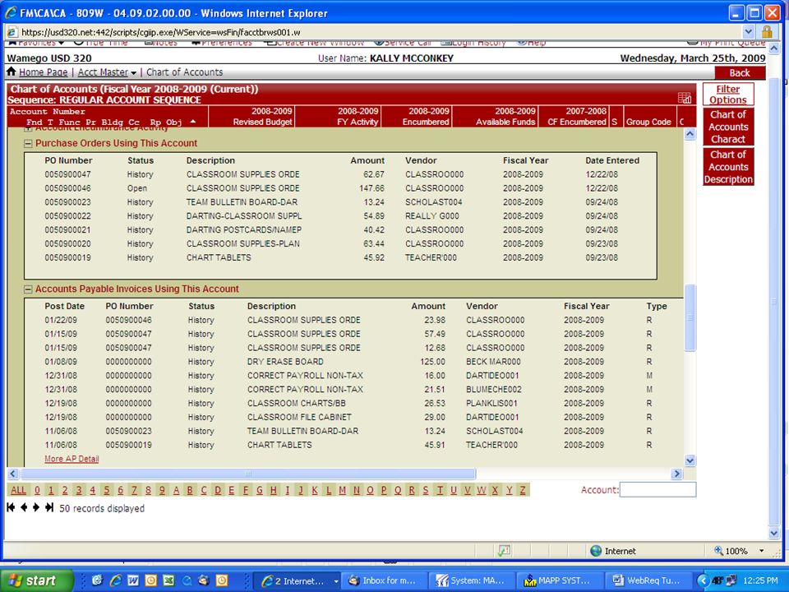
Task: Toggle the Account Number sort arrow
Action: (192, 122)
